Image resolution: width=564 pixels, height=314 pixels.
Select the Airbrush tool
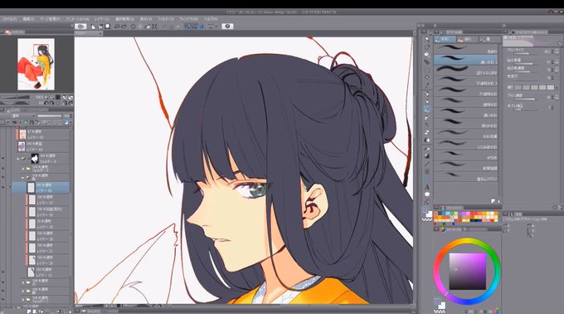[x=427, y=117]
